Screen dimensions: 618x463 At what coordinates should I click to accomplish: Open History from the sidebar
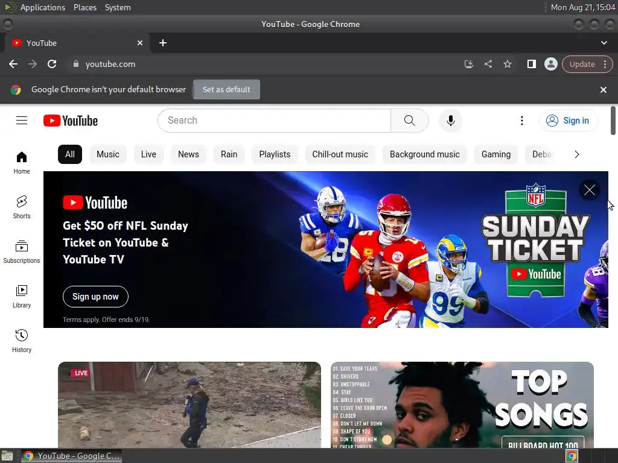click(x=22, y=341)
